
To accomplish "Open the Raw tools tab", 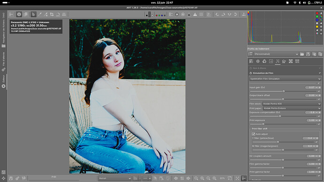I will (x=291, y=61).
